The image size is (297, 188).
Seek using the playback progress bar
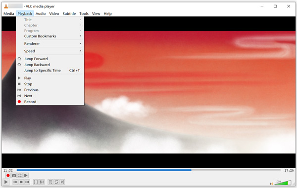(148, 170)
